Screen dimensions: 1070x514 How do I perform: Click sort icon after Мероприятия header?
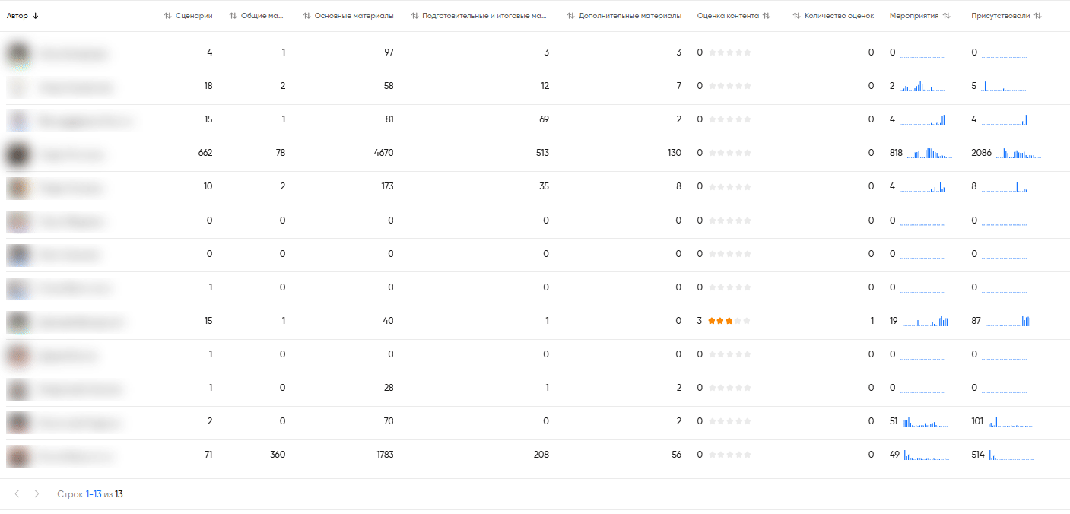[946, 16]
